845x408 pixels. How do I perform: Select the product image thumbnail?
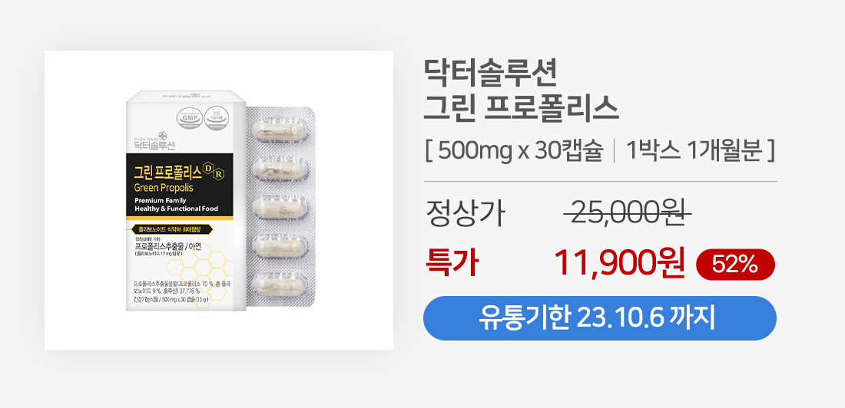(219, 199)
